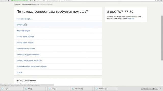The height and width of the screenshot is (91, 163).
Task: Open downloaded file operator.jpg
Action: 83,89
